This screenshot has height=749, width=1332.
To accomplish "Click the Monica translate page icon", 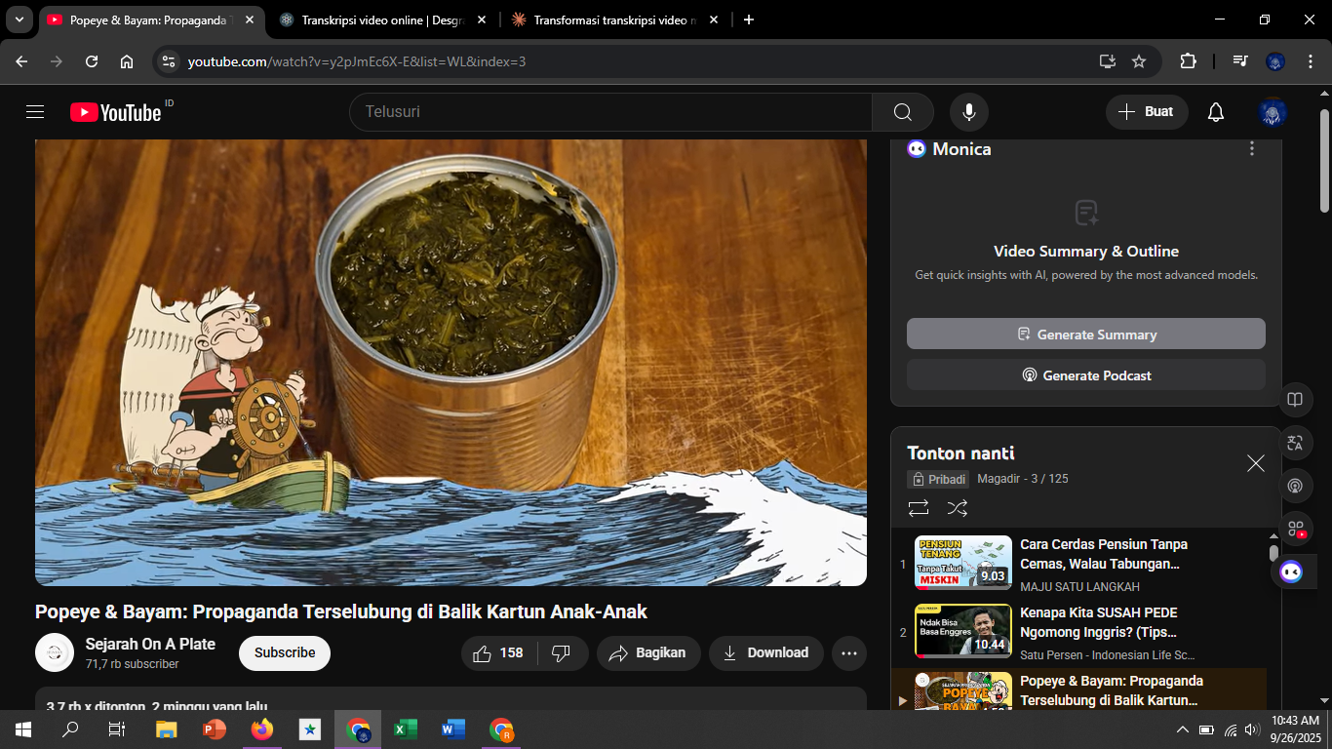I will coord(1295,443).
